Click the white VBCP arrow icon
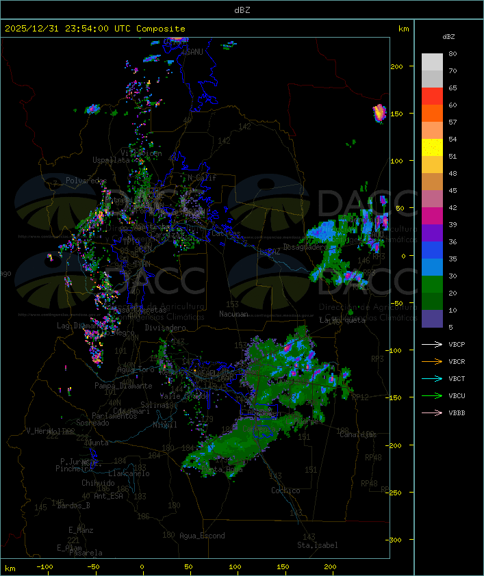 click(x=432, y=344)
